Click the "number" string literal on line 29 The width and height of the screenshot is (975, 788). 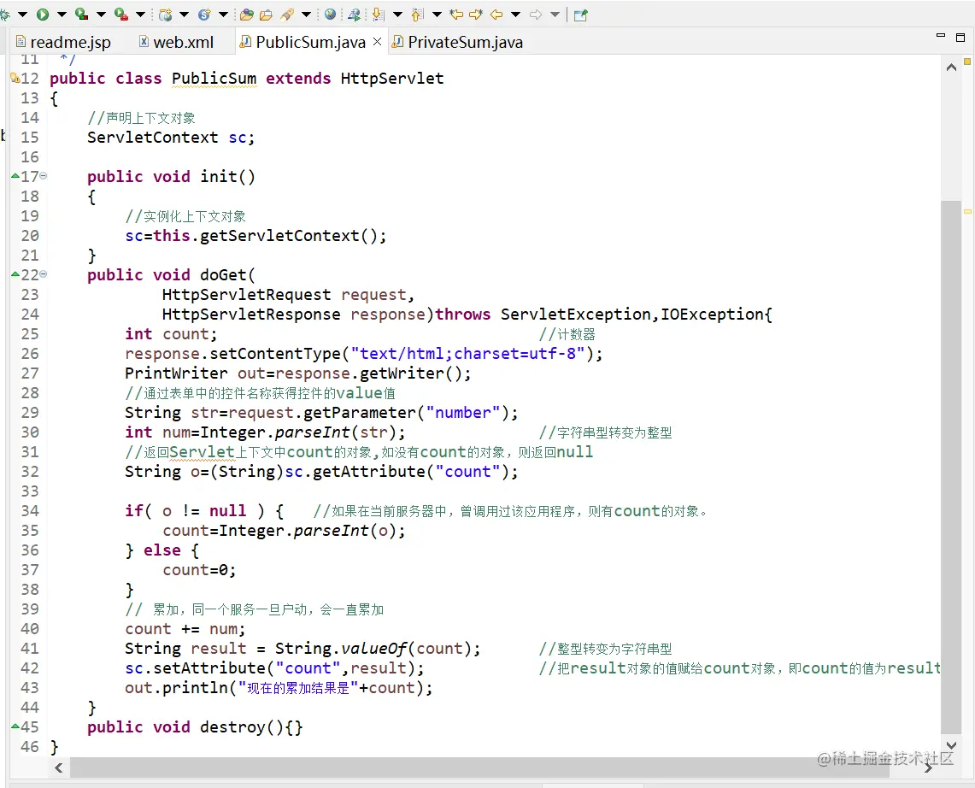click(462, 413)
